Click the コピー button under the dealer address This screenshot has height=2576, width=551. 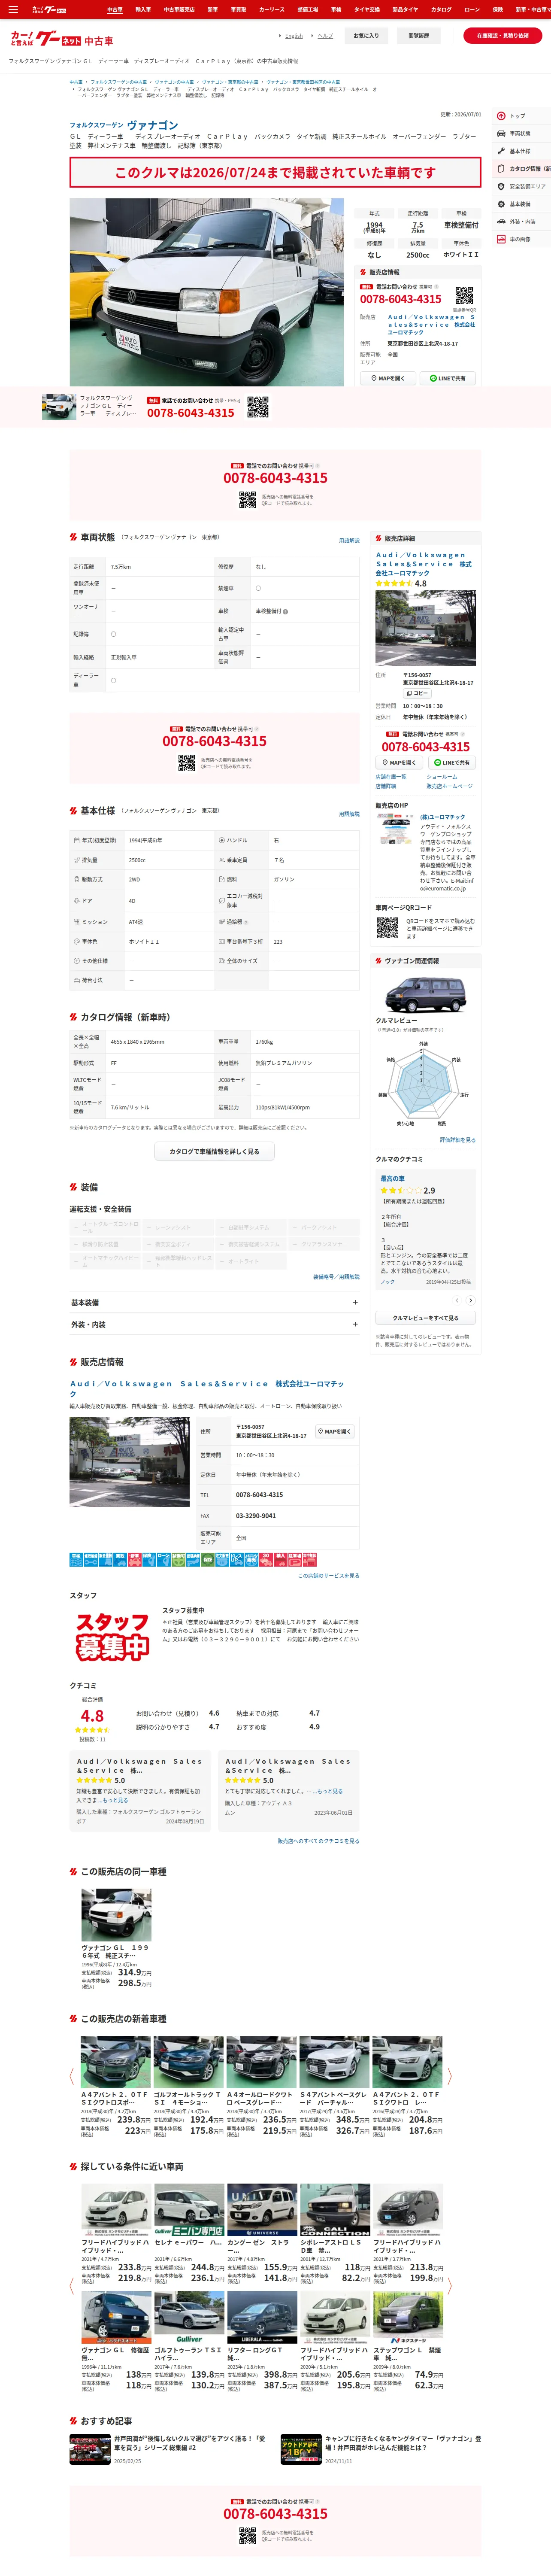pos(417,693)
